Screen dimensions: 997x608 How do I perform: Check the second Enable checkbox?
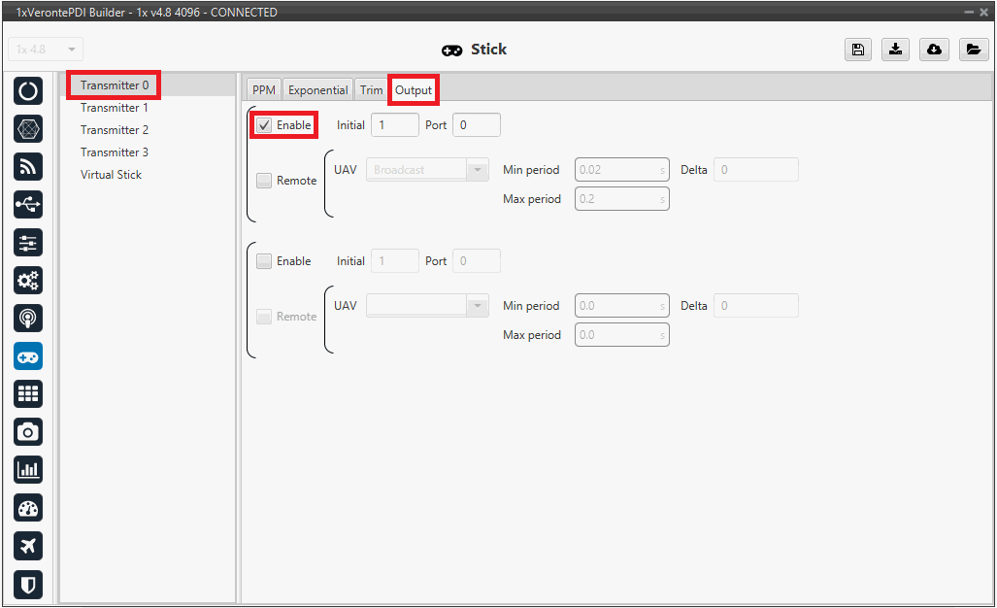[x=264, y=261]
